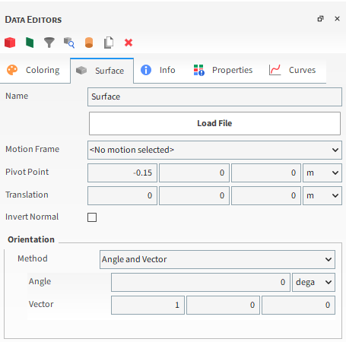346x342 pixels.
Task: Click Vector X field showing 1
Action: tap(148, 305)
